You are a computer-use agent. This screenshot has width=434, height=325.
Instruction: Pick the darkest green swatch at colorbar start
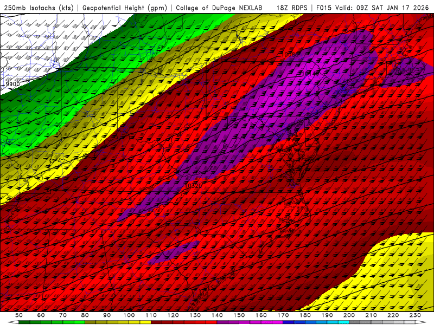(x=24, y=322)
